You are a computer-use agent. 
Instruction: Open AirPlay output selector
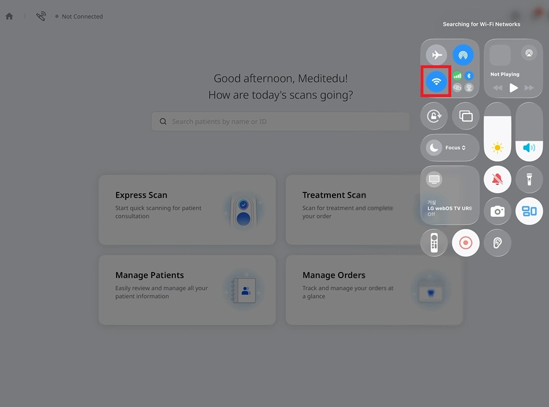[529, 53]
